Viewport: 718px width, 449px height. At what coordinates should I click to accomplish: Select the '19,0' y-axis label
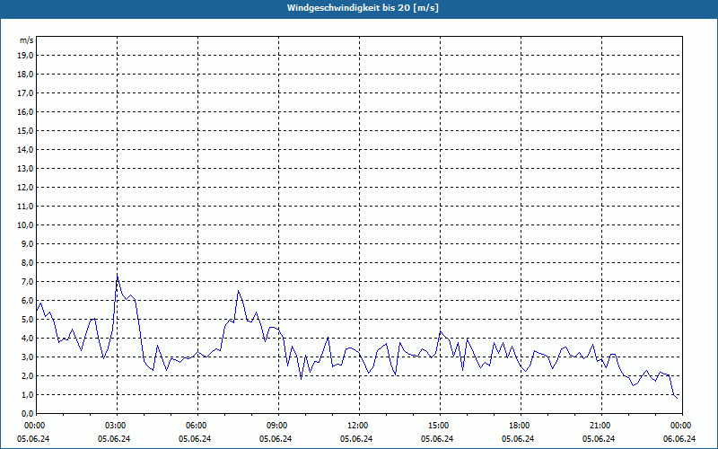click(x=26, y=56)
